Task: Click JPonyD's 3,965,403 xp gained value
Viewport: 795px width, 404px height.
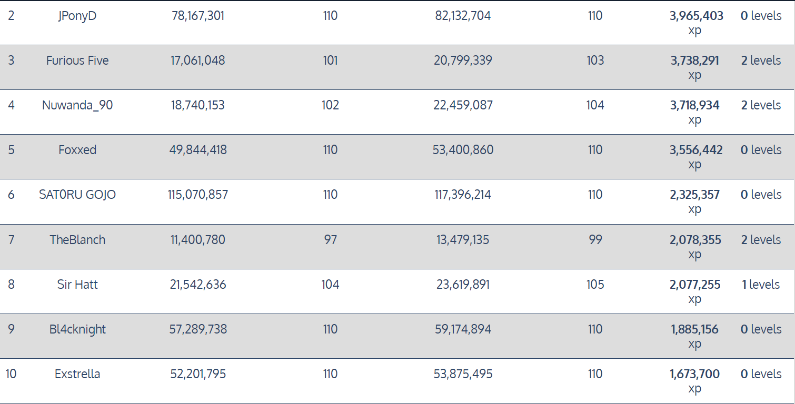Action: point(696,16)
